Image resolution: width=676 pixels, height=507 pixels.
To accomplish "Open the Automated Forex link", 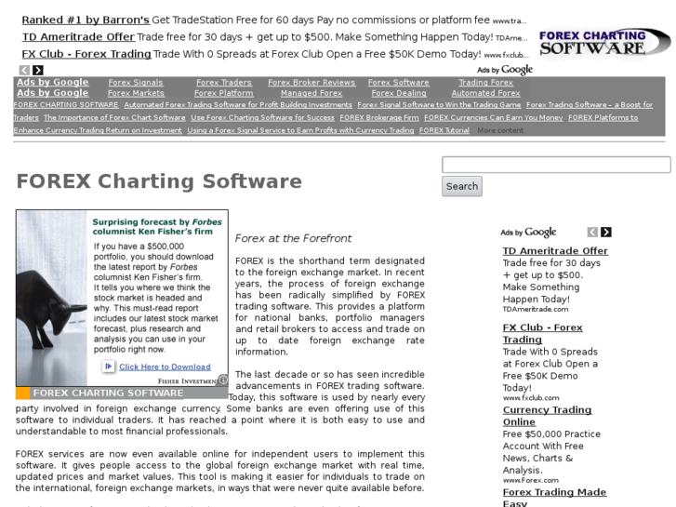I will click(486, 93).
